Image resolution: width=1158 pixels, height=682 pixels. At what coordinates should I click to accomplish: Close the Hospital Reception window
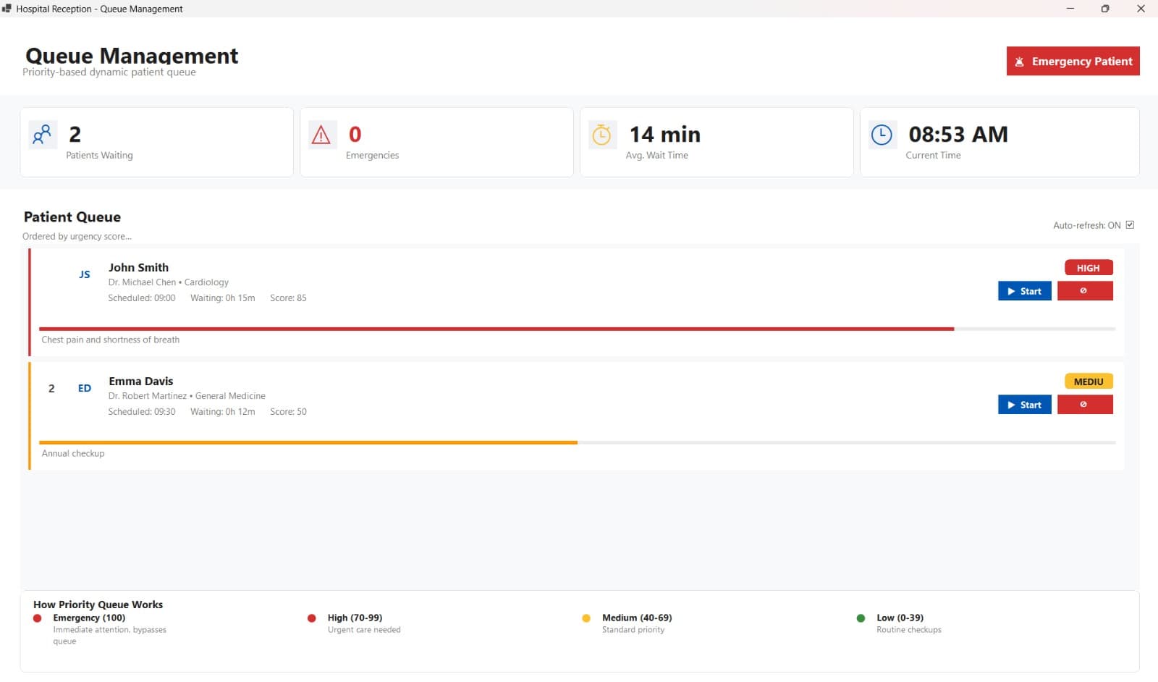1141,9
